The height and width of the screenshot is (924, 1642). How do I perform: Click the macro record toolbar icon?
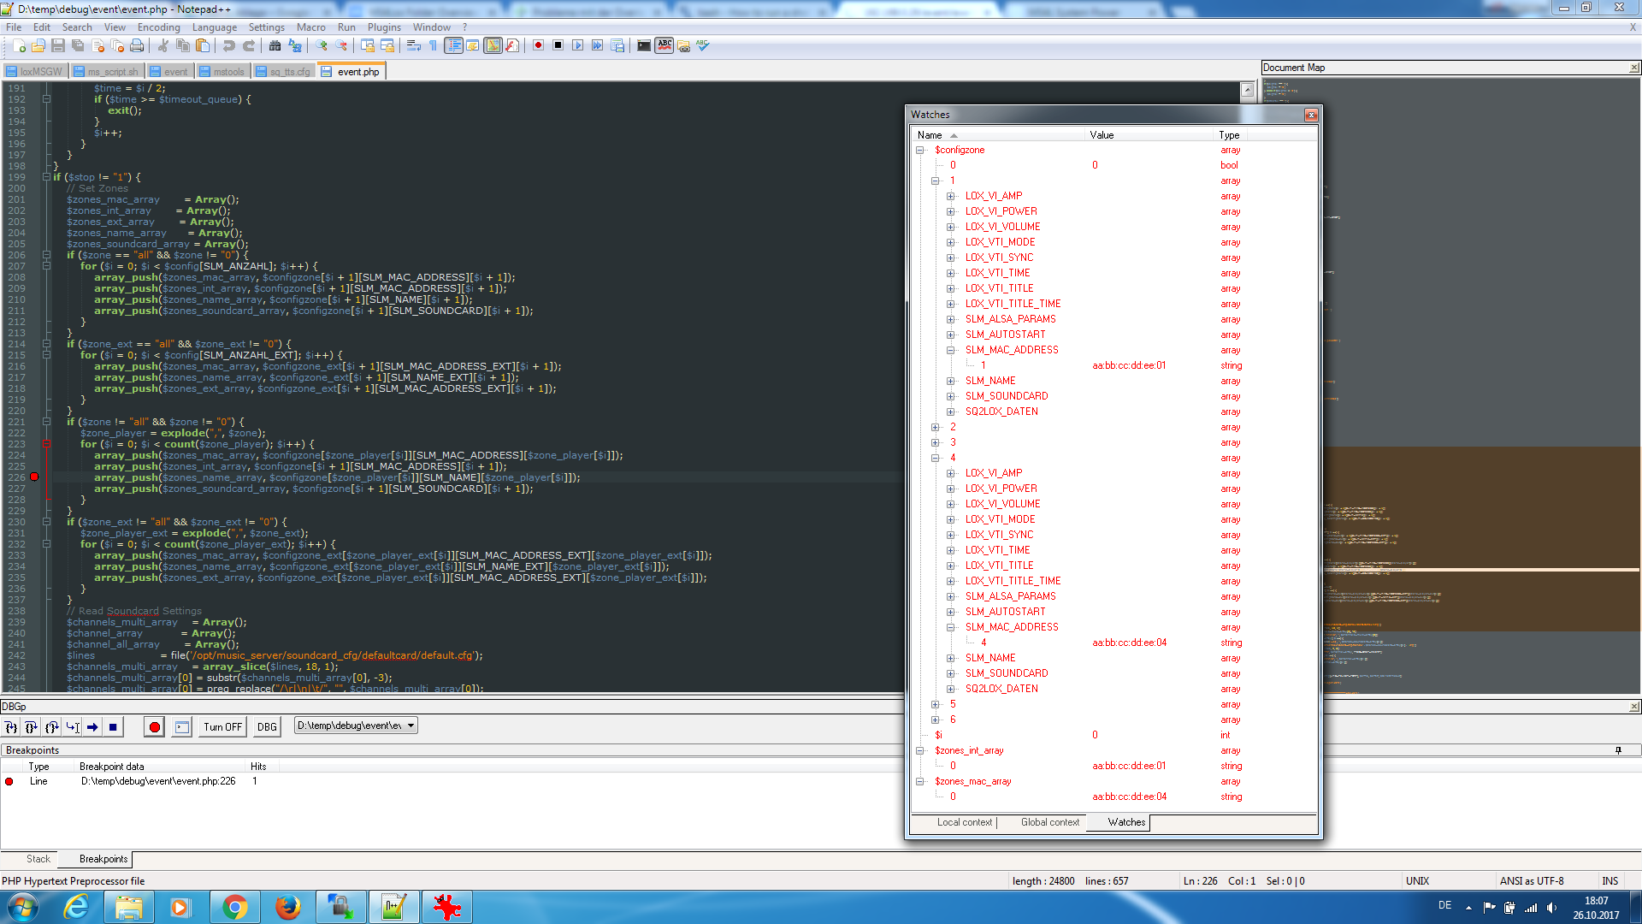coord(538,45)
